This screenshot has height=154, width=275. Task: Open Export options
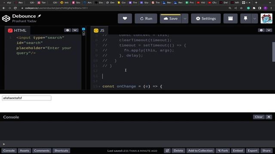point(253,151)
